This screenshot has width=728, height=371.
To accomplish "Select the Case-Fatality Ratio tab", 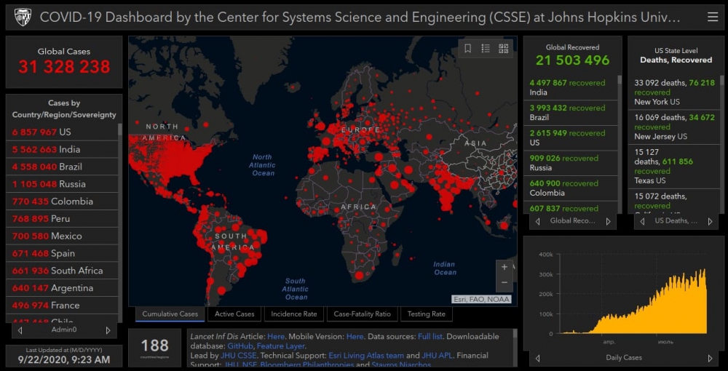I will point(362,314).
